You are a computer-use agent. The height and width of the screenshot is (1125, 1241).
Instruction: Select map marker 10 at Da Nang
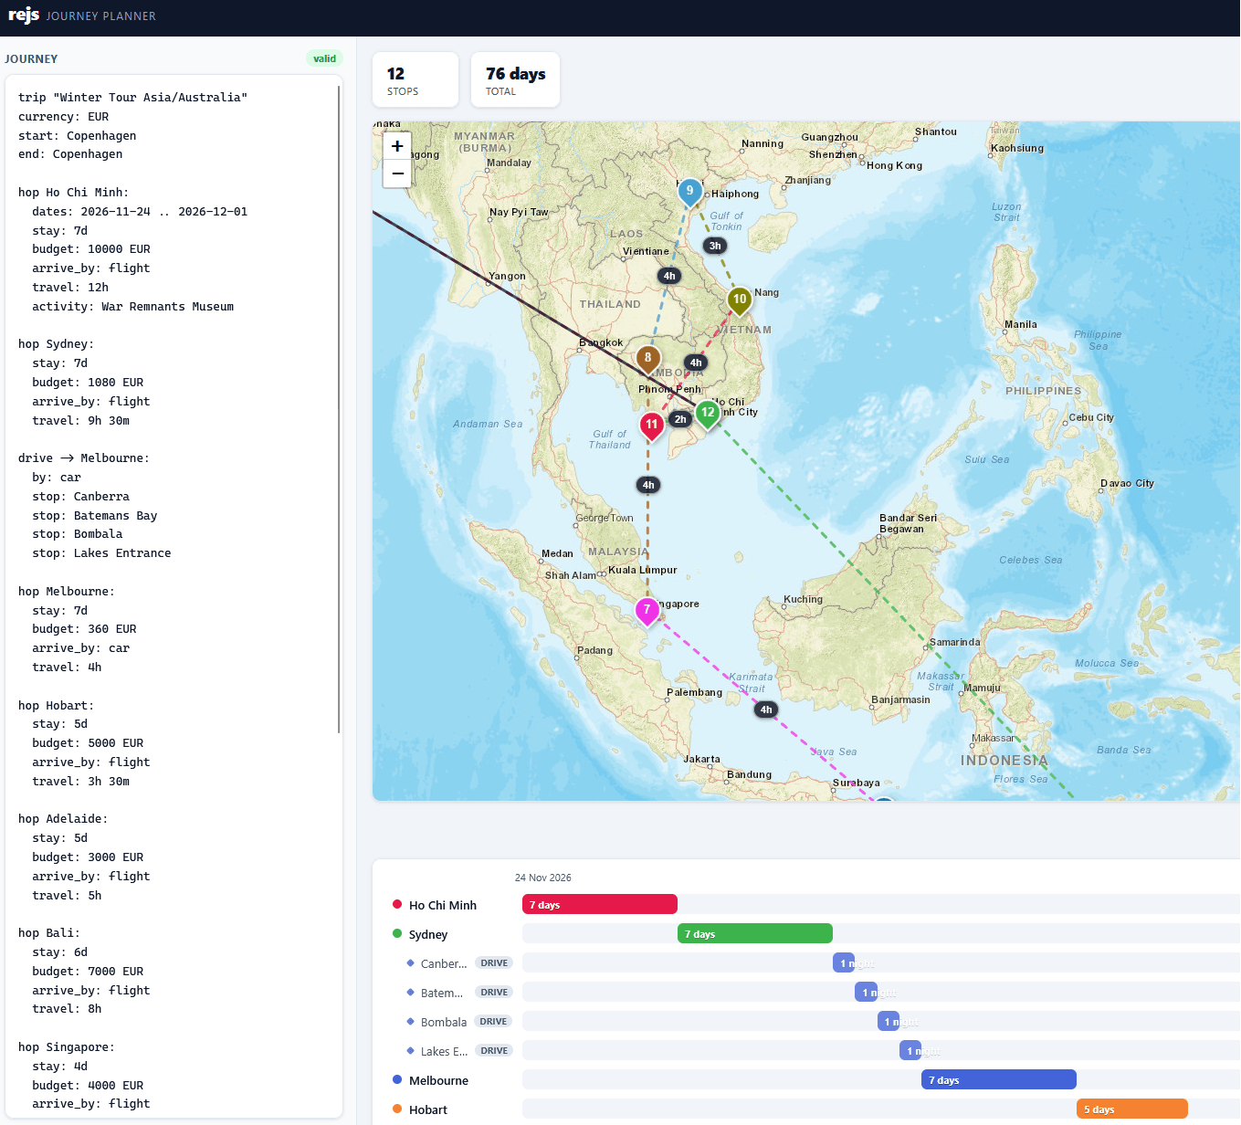point(740,300)
